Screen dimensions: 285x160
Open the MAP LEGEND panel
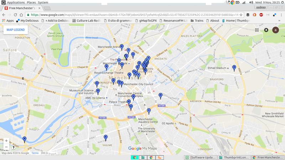click(x=16, y=30)
